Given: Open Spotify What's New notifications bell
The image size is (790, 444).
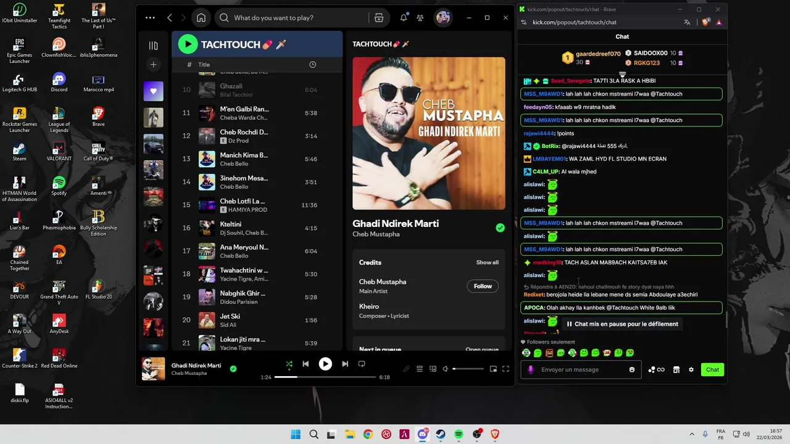Looking at the screenshot, I should pos(404,18).
